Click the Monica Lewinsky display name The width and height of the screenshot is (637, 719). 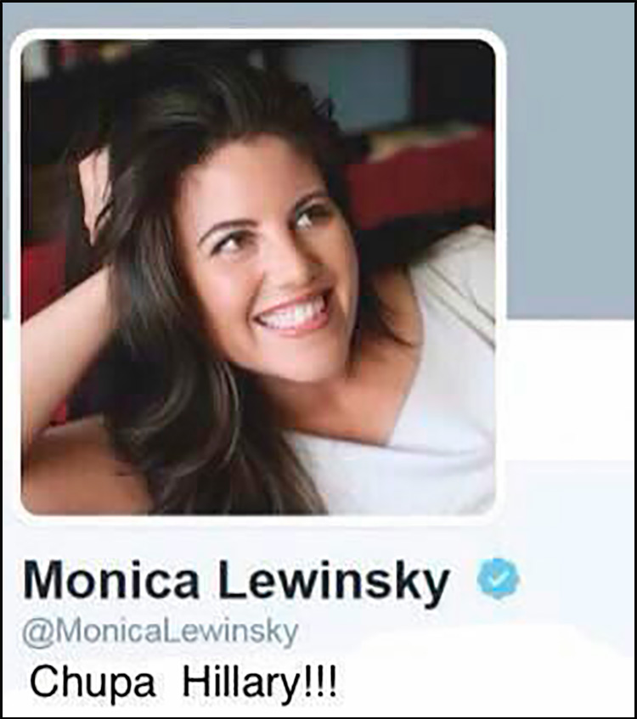[235, 581]
